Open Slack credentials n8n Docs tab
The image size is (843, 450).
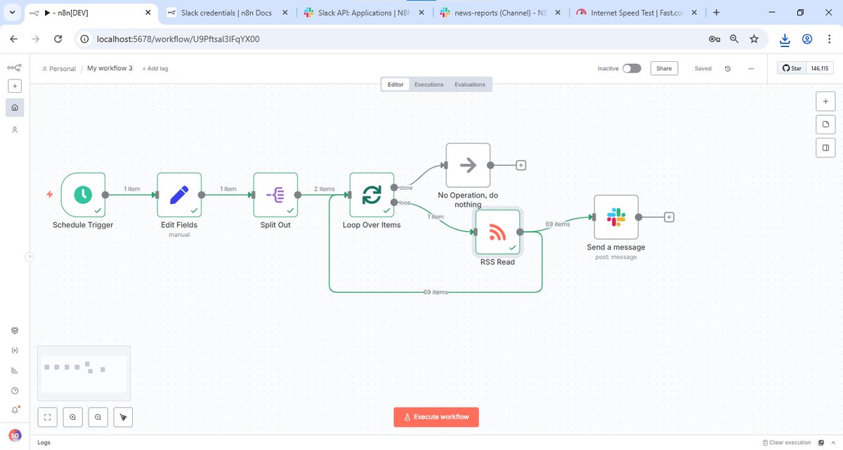(228, 13)
